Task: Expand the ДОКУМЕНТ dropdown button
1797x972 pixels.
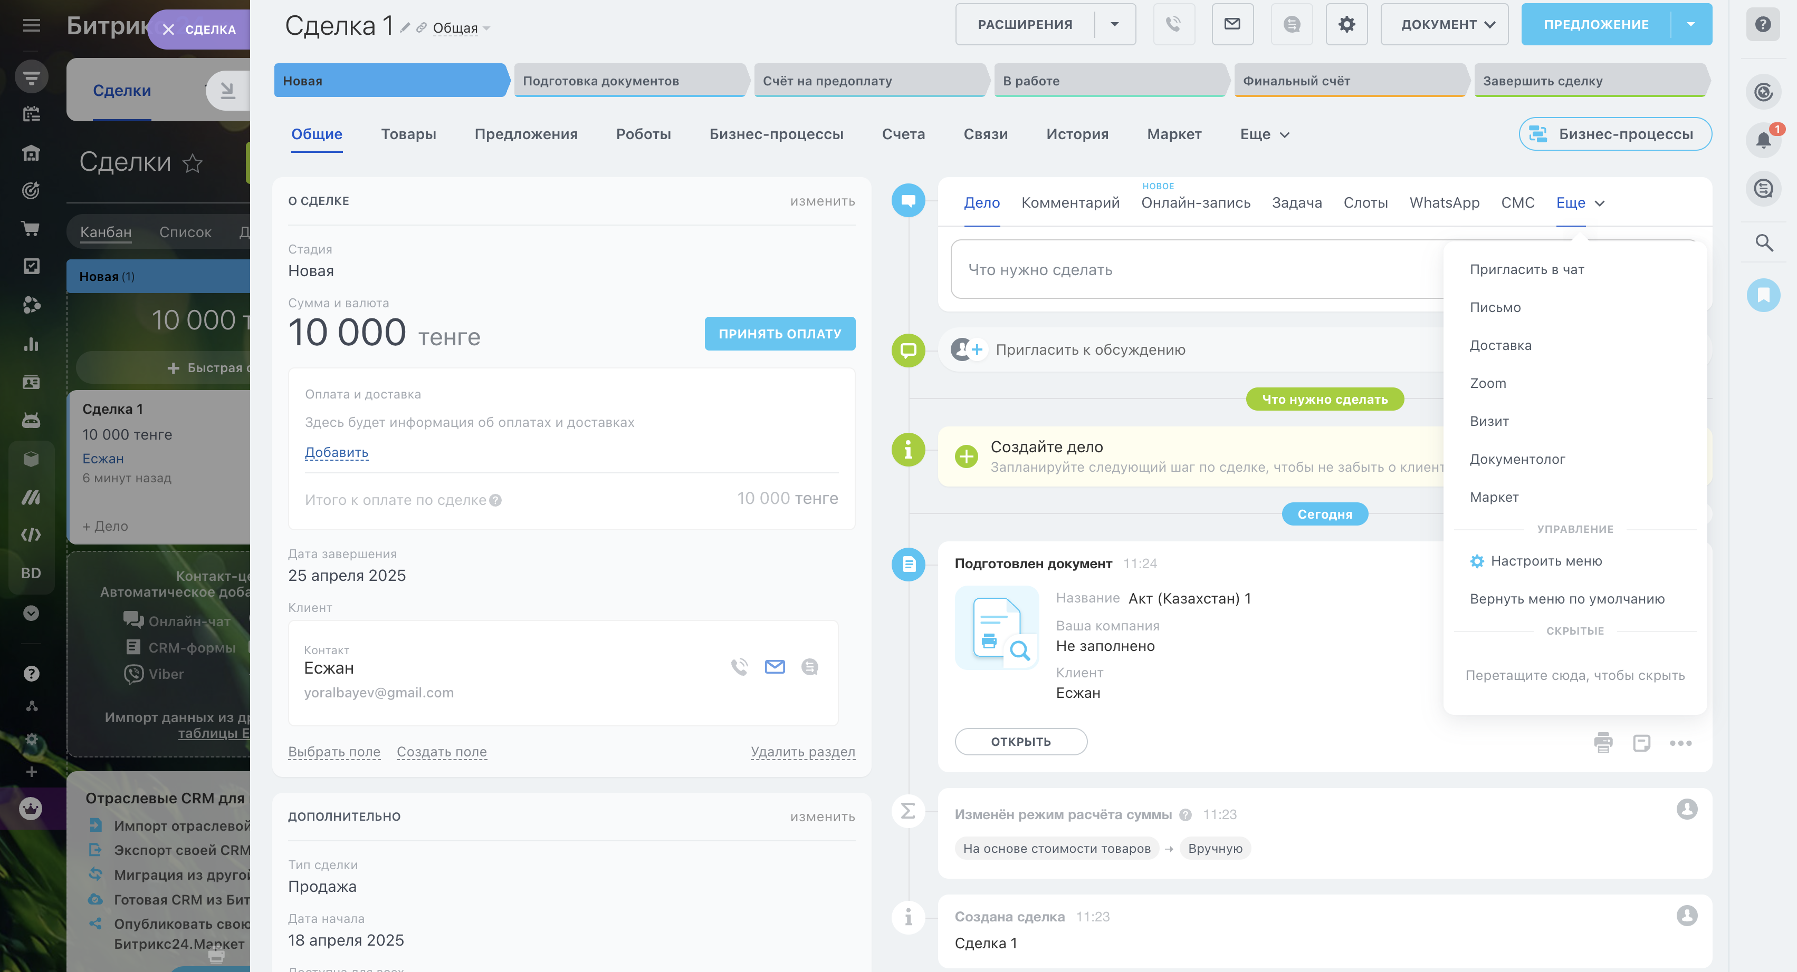Action: pos(1444,24)
